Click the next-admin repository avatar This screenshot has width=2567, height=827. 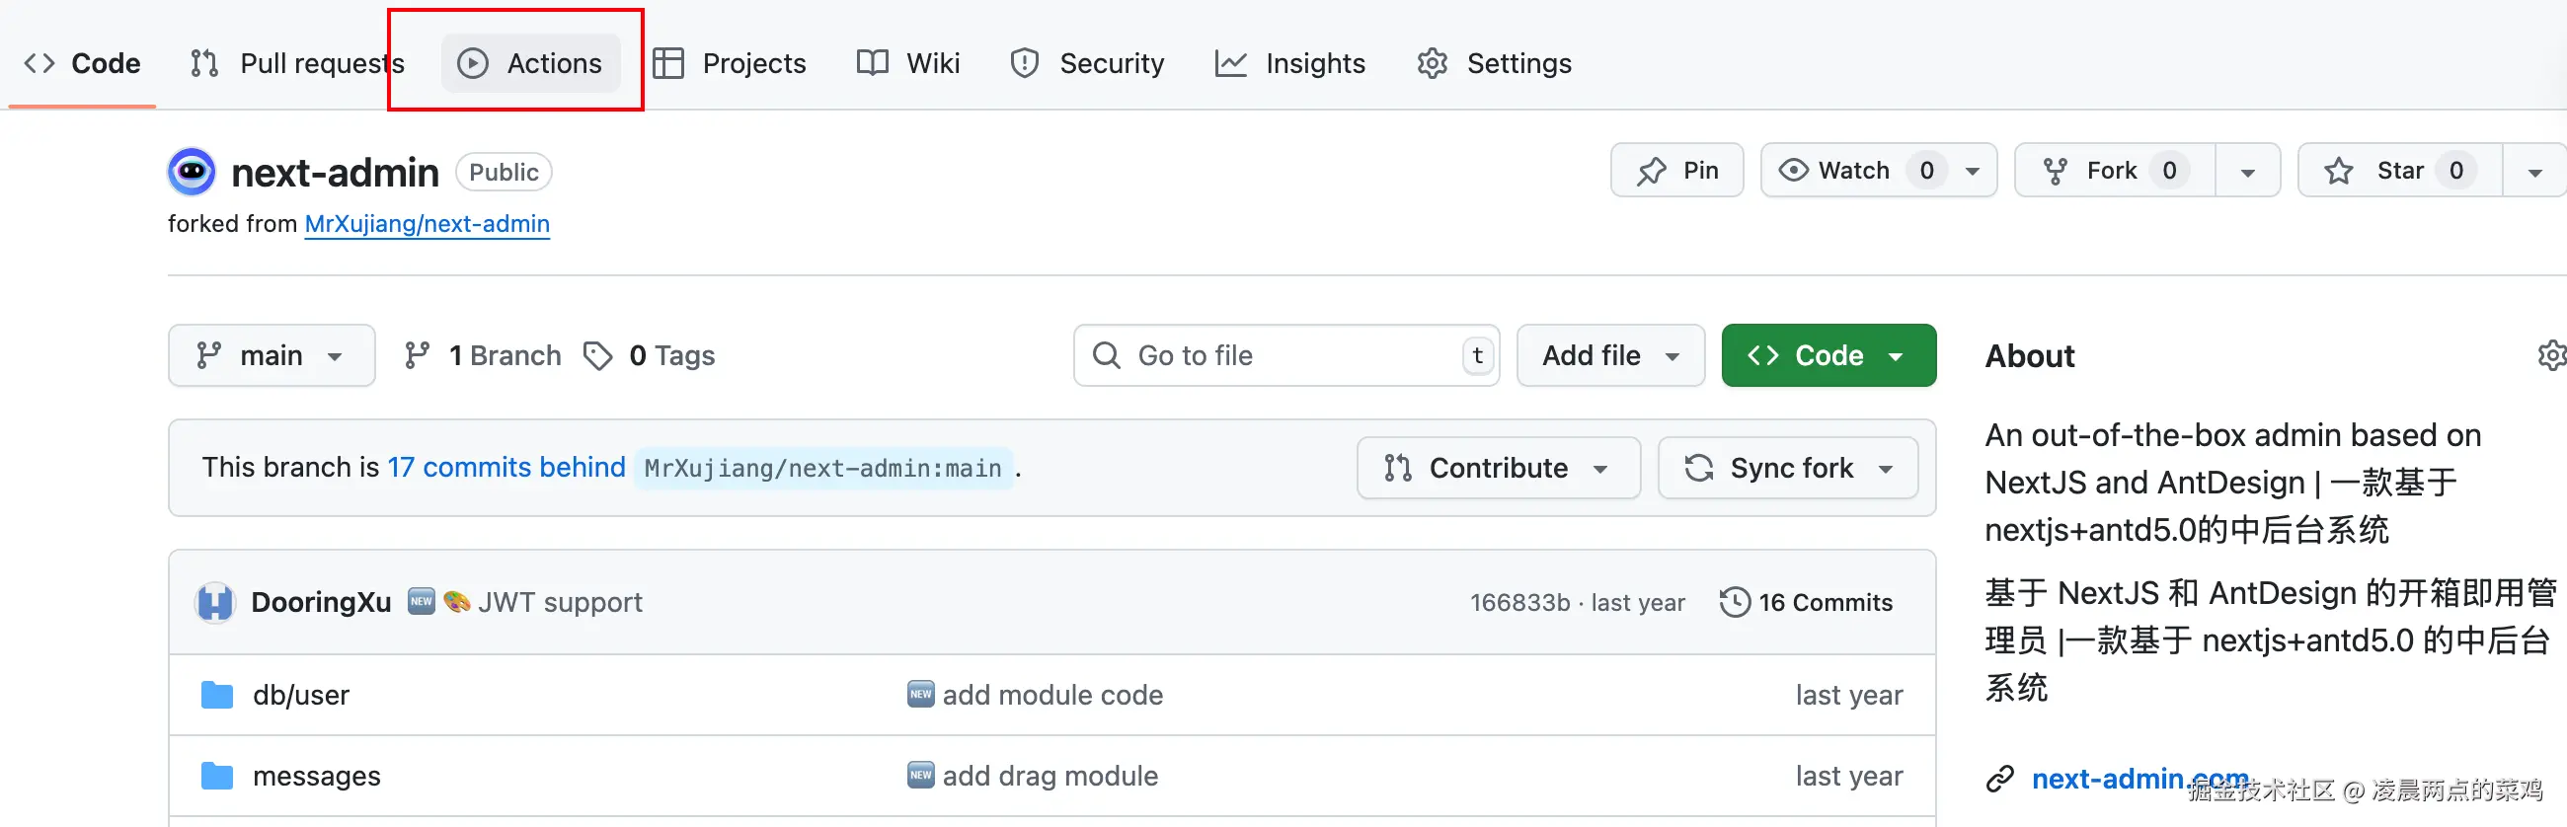click(x=192, y=172)
